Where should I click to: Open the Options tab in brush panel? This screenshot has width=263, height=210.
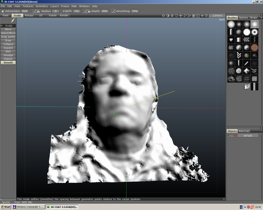tap(243, 17)
